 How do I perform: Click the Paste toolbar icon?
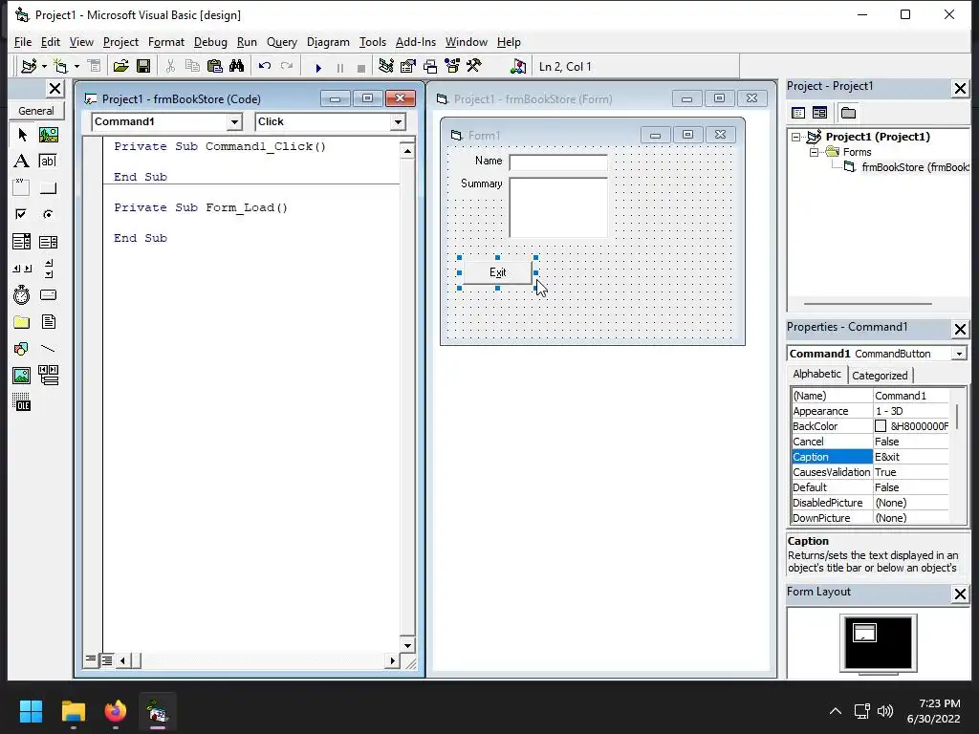[215, 66]
